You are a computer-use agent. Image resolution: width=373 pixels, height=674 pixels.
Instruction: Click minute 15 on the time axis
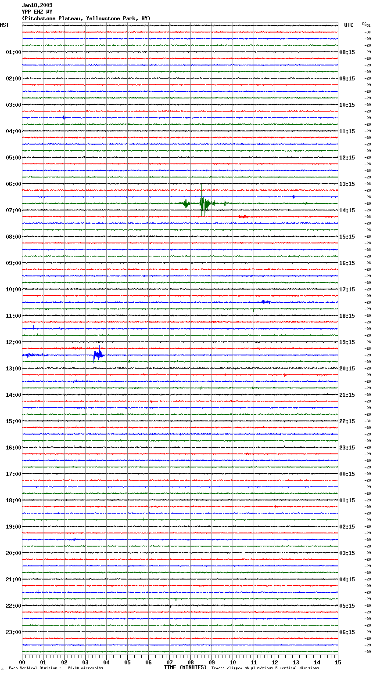[338, 663]
